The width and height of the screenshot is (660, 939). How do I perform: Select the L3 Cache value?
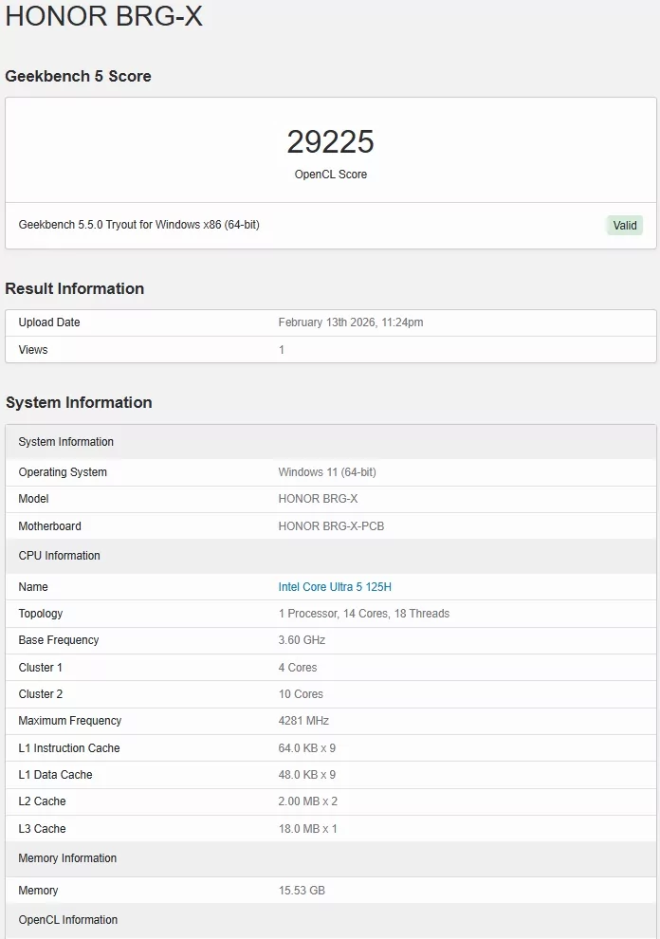[x=307, y=829]
